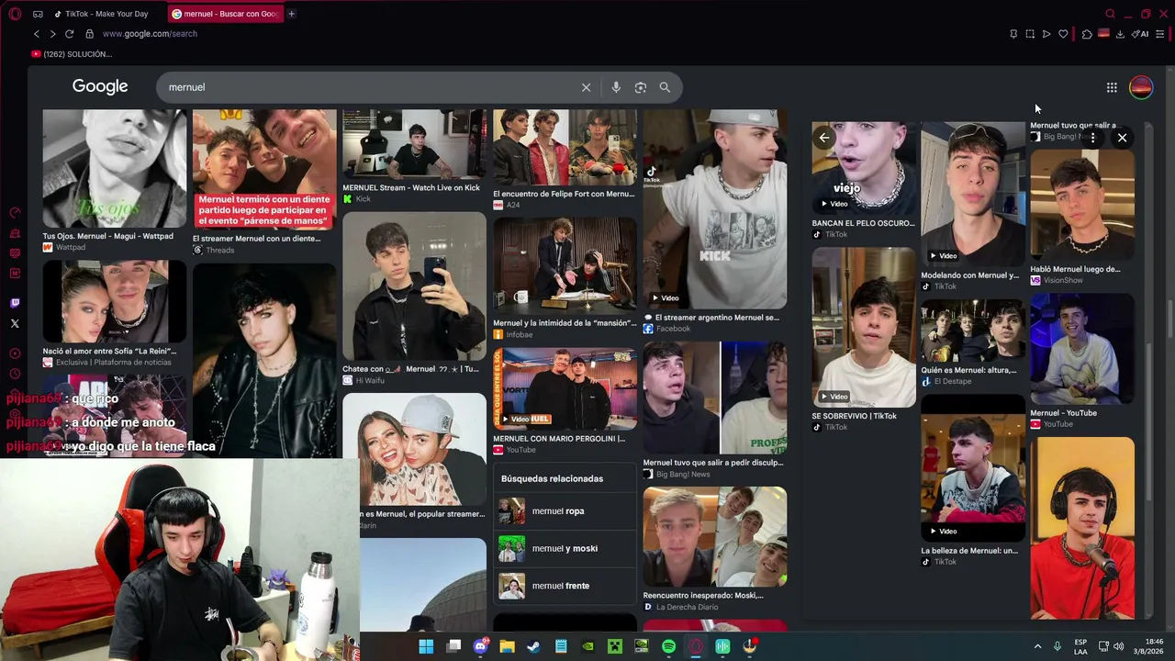
Task: Open the (1262) SOLUCIÓN YouTube bookmark
Action: pos(72,54)
